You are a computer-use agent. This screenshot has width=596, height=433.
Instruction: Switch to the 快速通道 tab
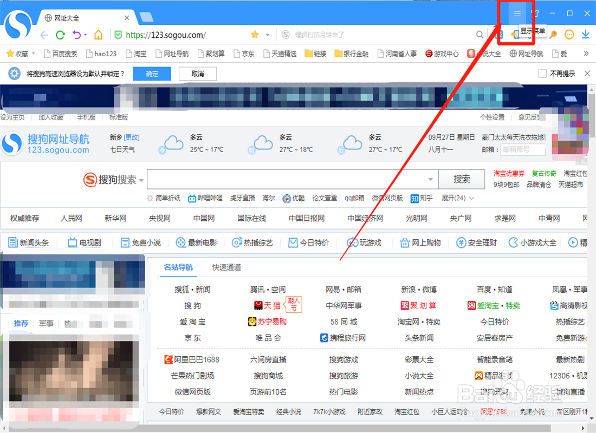(226, 267)
